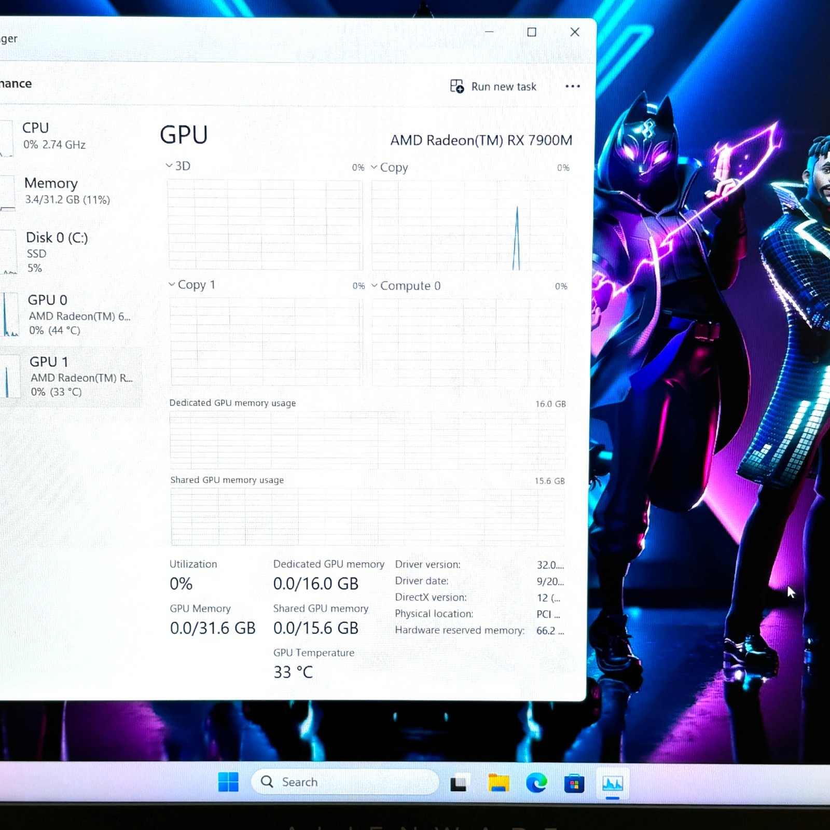Image resolution: width=830 pixels, height=830 pixels.
Task: Click the Physical location value PCI ...
Action: coord(548,614)
